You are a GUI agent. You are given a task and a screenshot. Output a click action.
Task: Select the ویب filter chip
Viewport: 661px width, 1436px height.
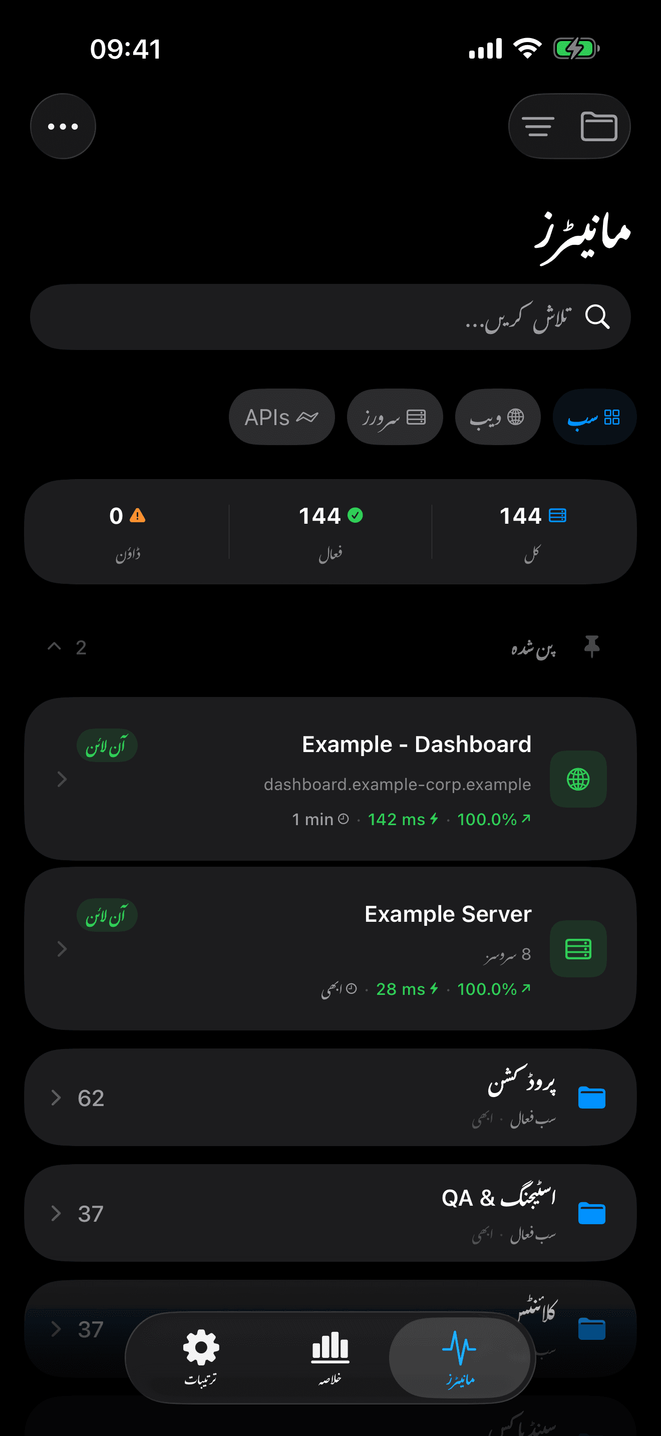(498, 417)
